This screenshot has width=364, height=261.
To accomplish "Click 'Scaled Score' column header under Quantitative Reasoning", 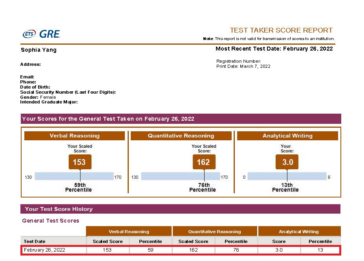I will click(193, 241).
